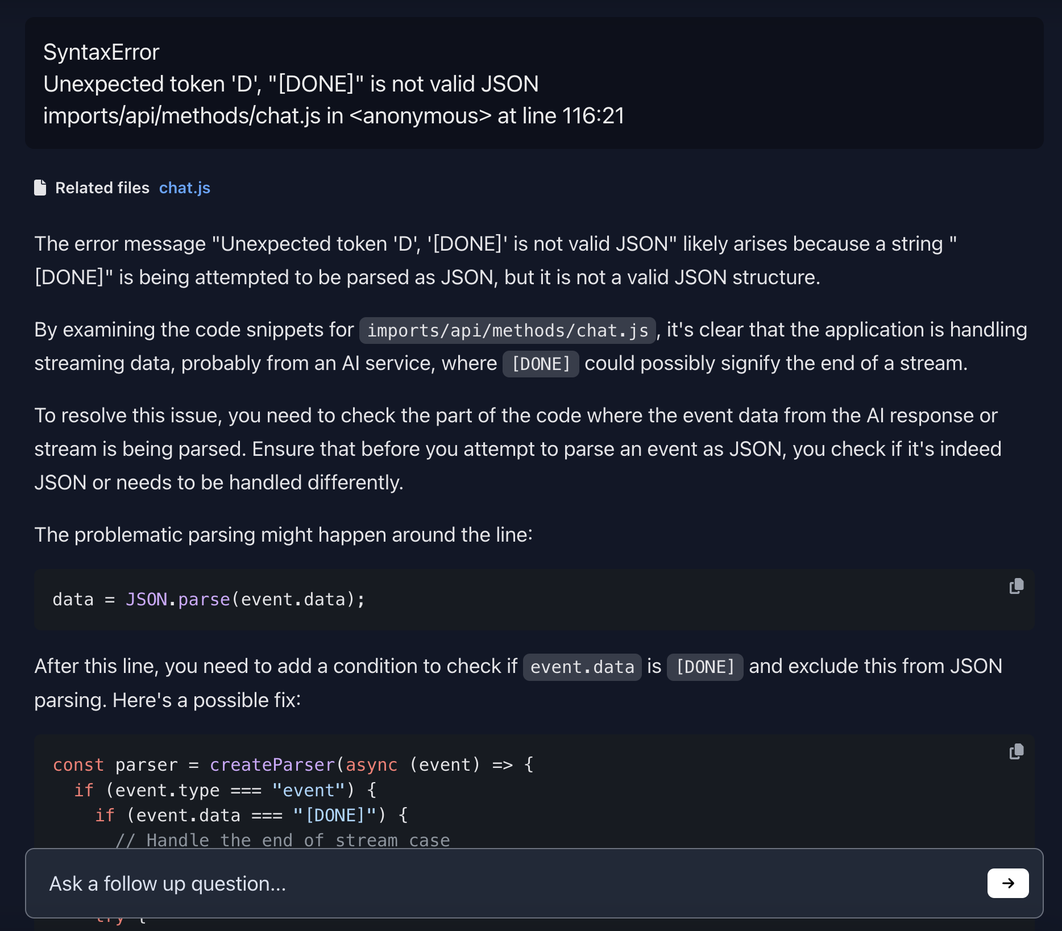This screenshot has width=1062, height=931.
Task: Click the [DONE] chip before 'and exclude'
Action: [x=705, y=667]
